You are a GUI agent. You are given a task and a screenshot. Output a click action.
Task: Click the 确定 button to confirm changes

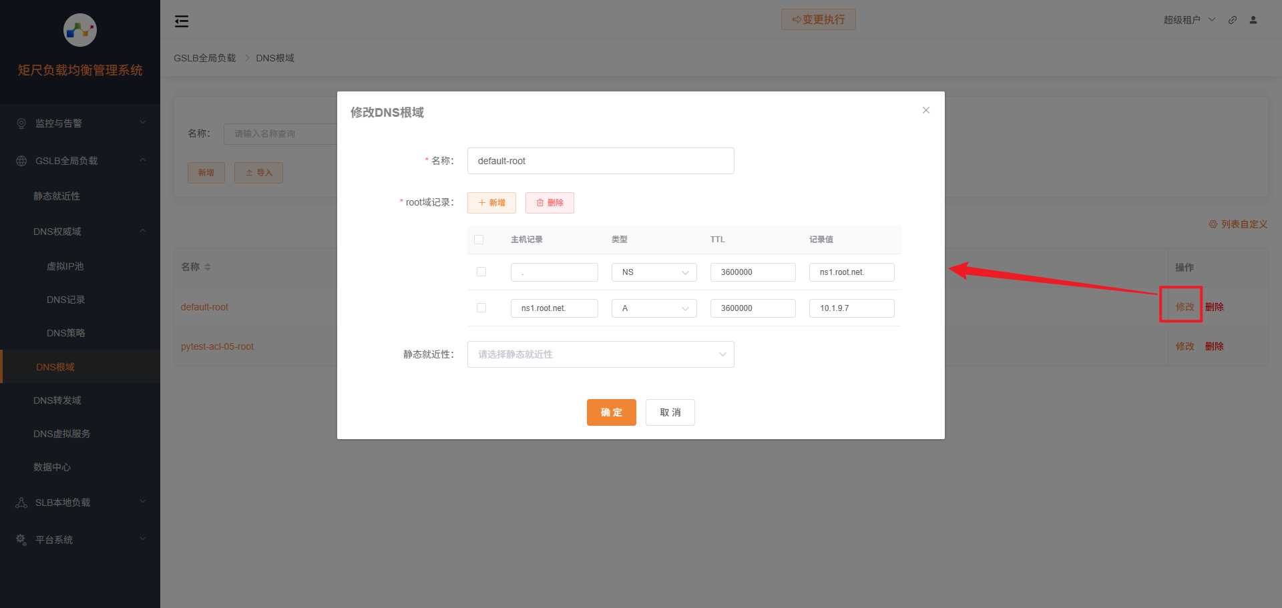coord(611,412)
